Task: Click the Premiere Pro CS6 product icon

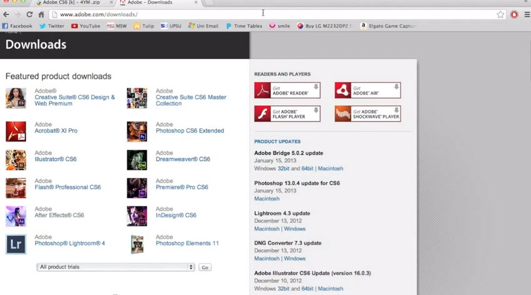Action: click(137, 188)
